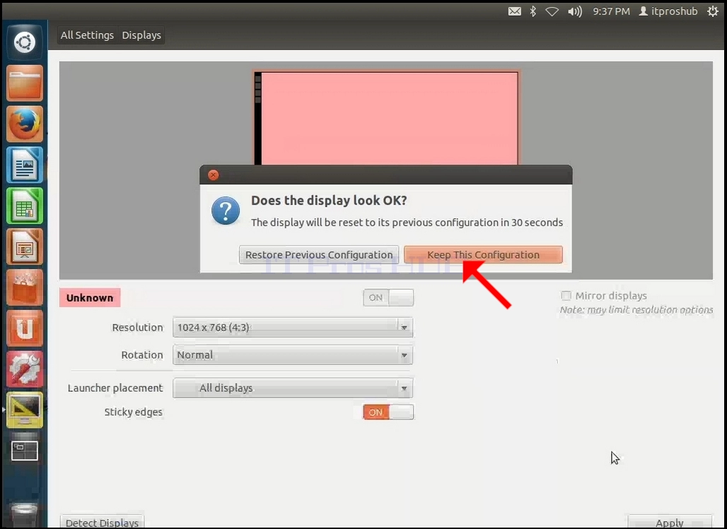Click the reset in 30 seconds message

point(407,222)
